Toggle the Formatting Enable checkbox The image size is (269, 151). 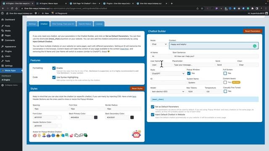[x=54, y=68]
